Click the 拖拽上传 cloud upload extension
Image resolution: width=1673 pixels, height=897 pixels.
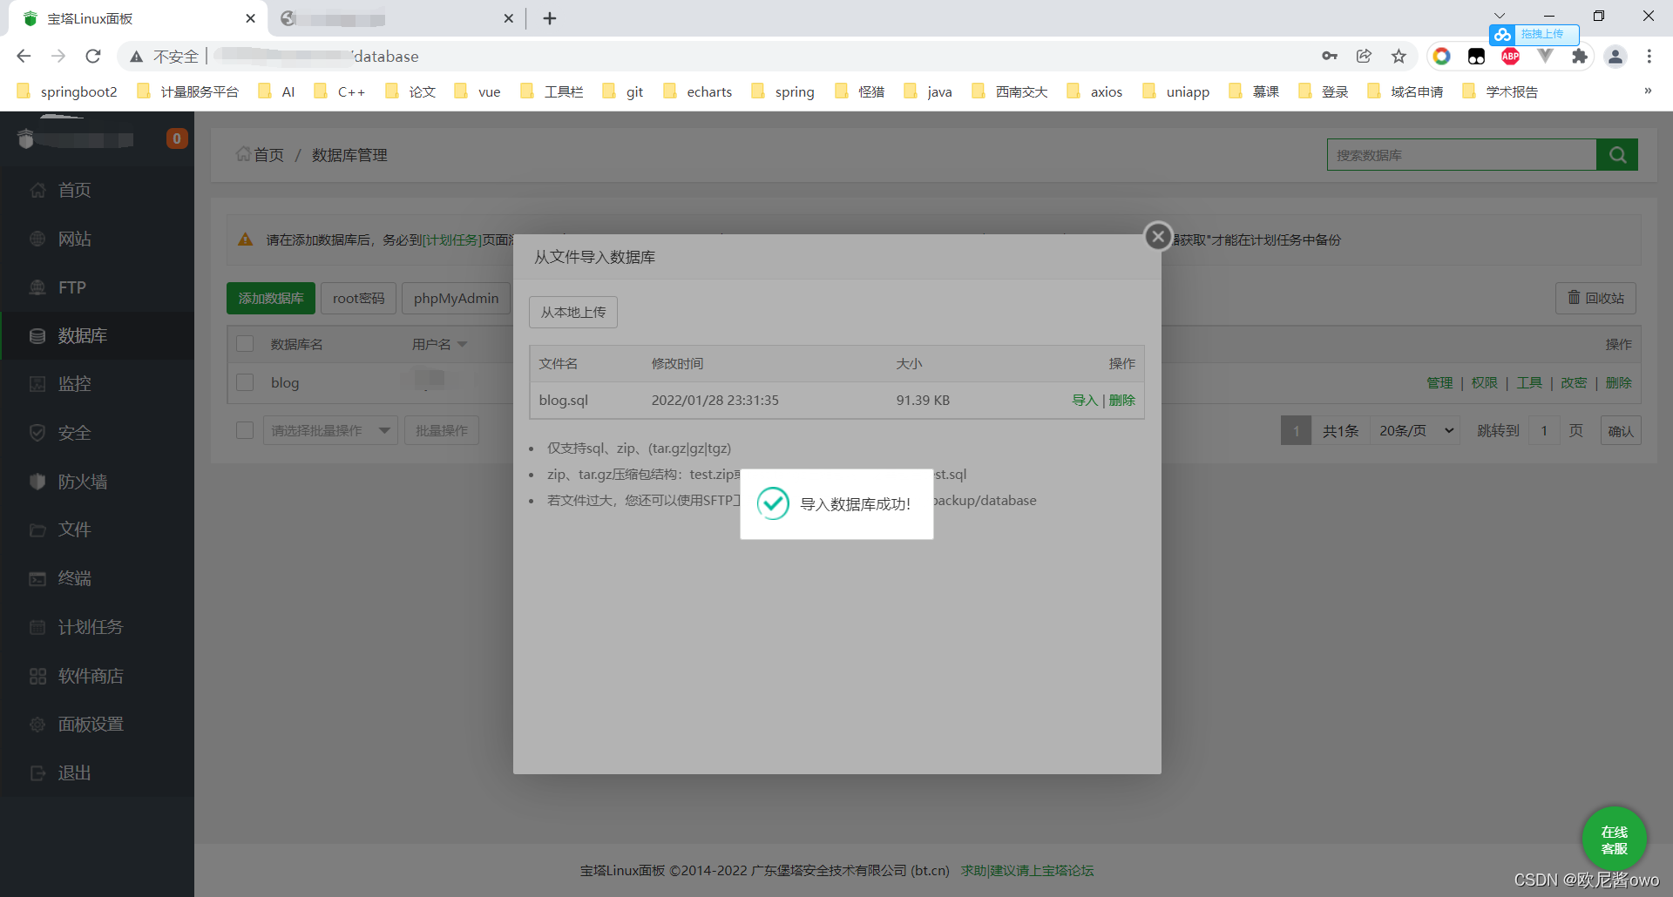click(x=1534, y=34)
